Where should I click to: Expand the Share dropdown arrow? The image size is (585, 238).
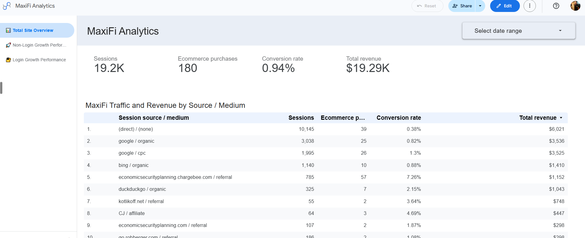click(480, 6)
